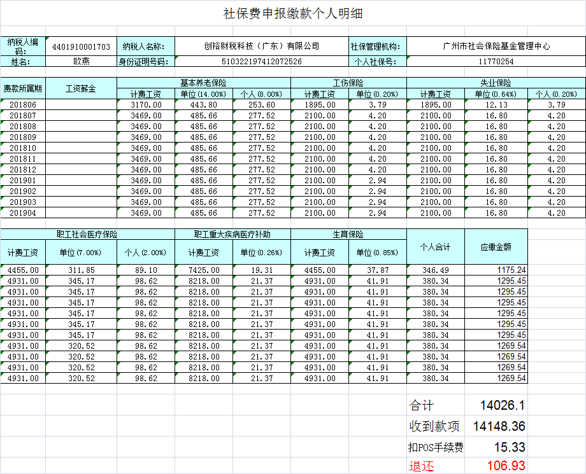The height and width of the screenshot is (474, 586).
Task: Click the 广州市社会保险基金管理中心 cell
Action: click(496, 46)
